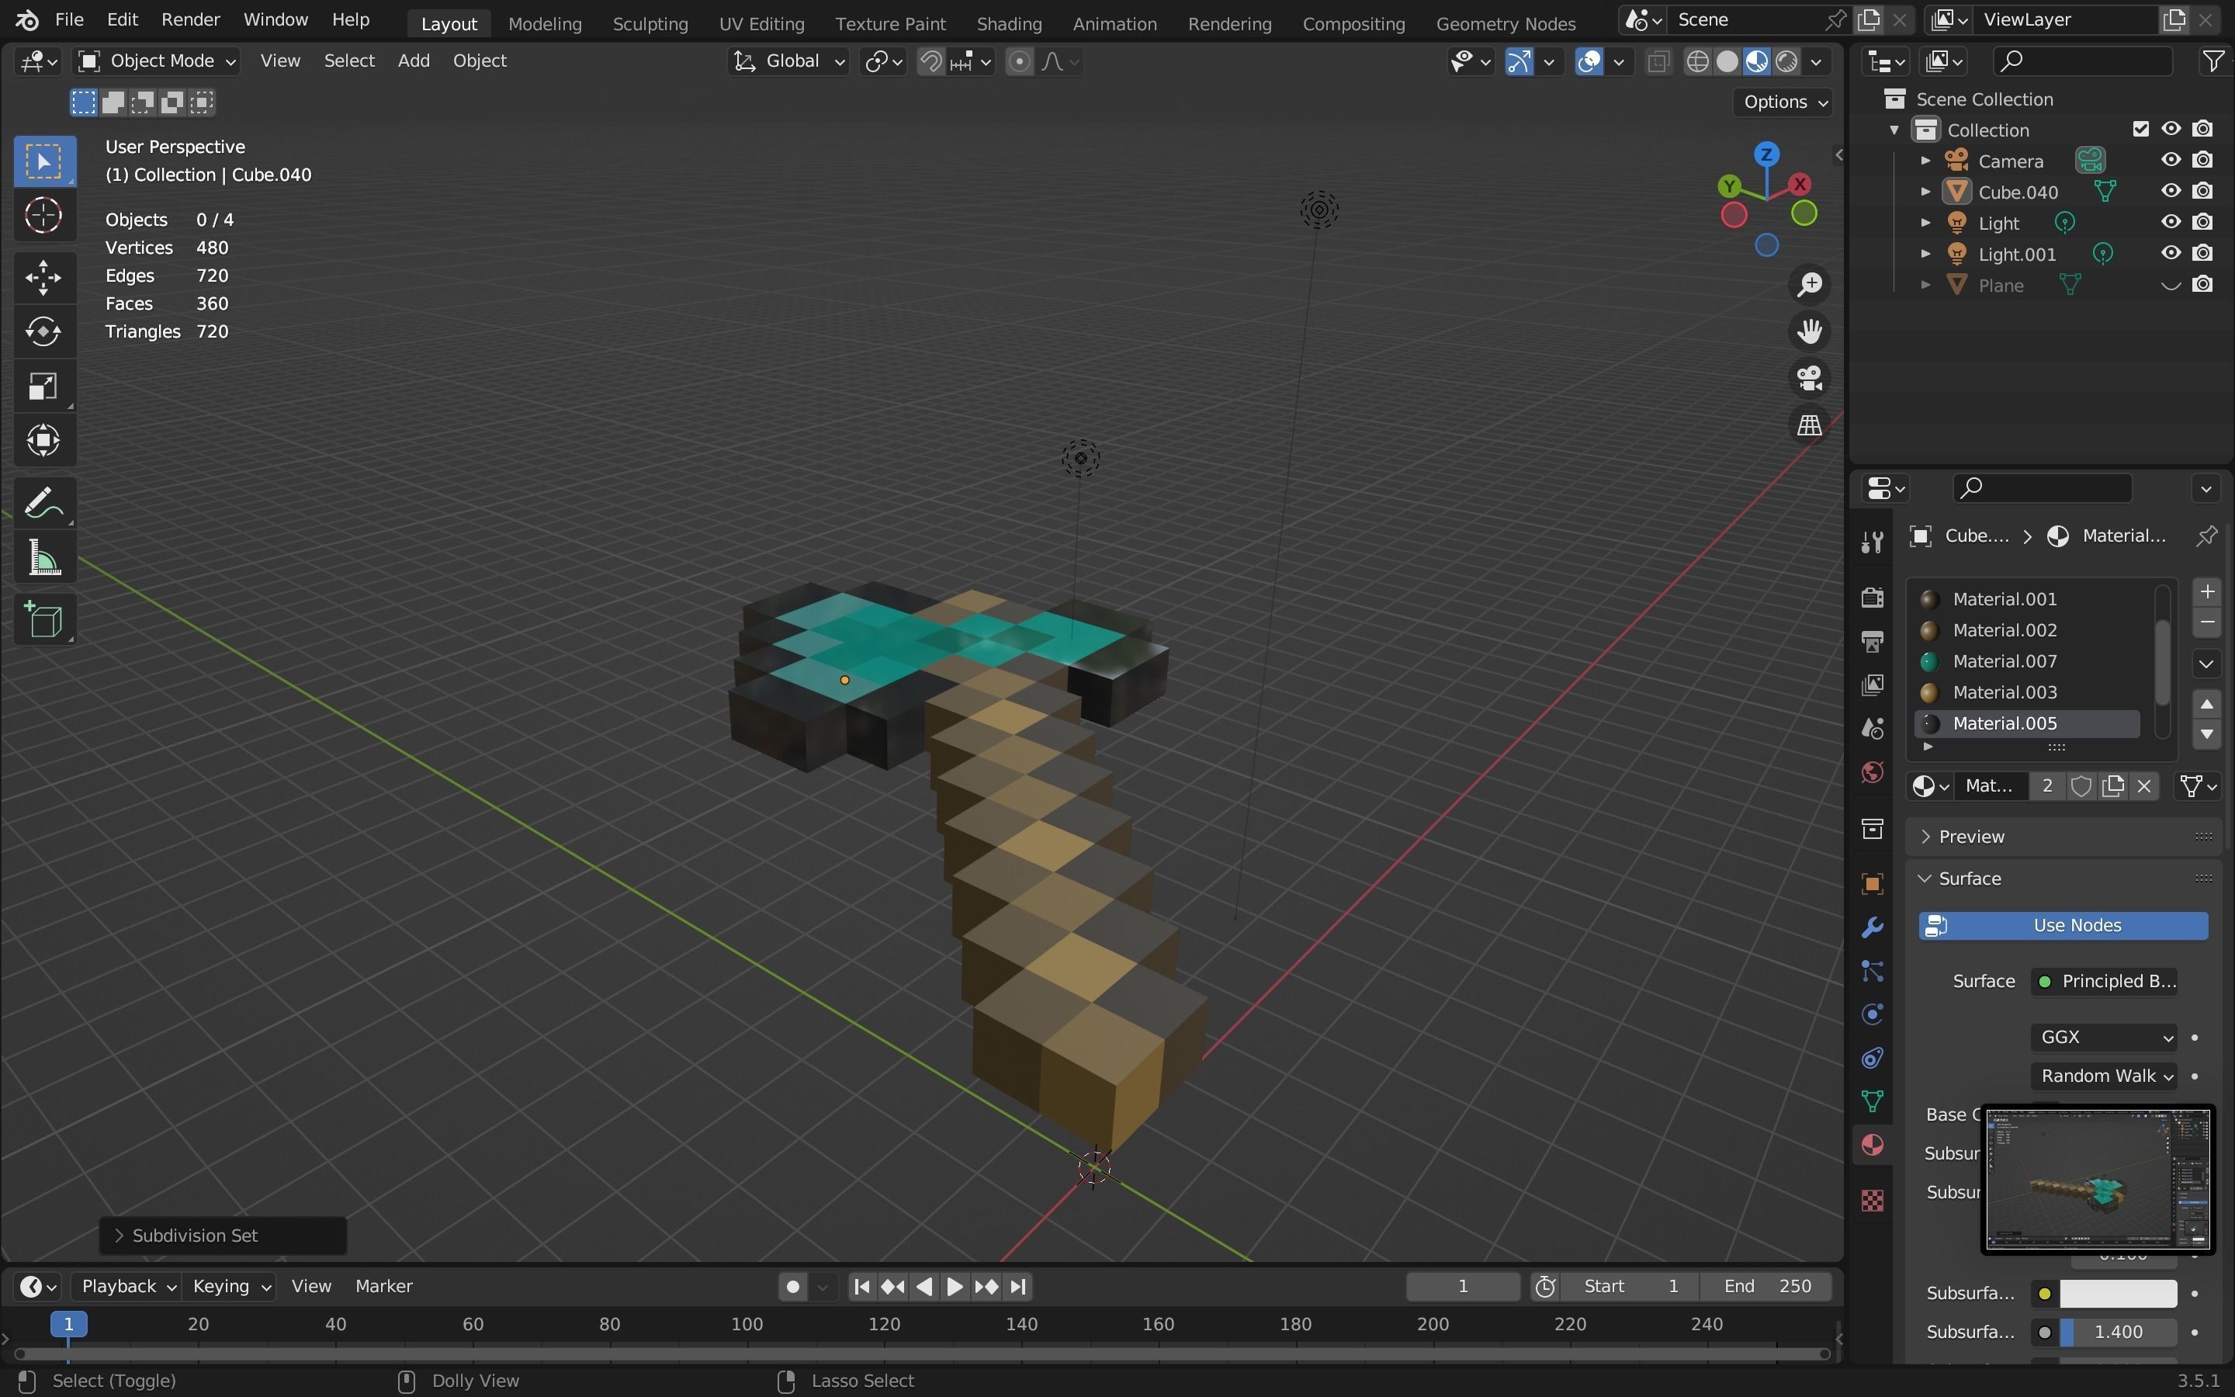
Task: Select the Move tool
Action: [x=43, y=276]
